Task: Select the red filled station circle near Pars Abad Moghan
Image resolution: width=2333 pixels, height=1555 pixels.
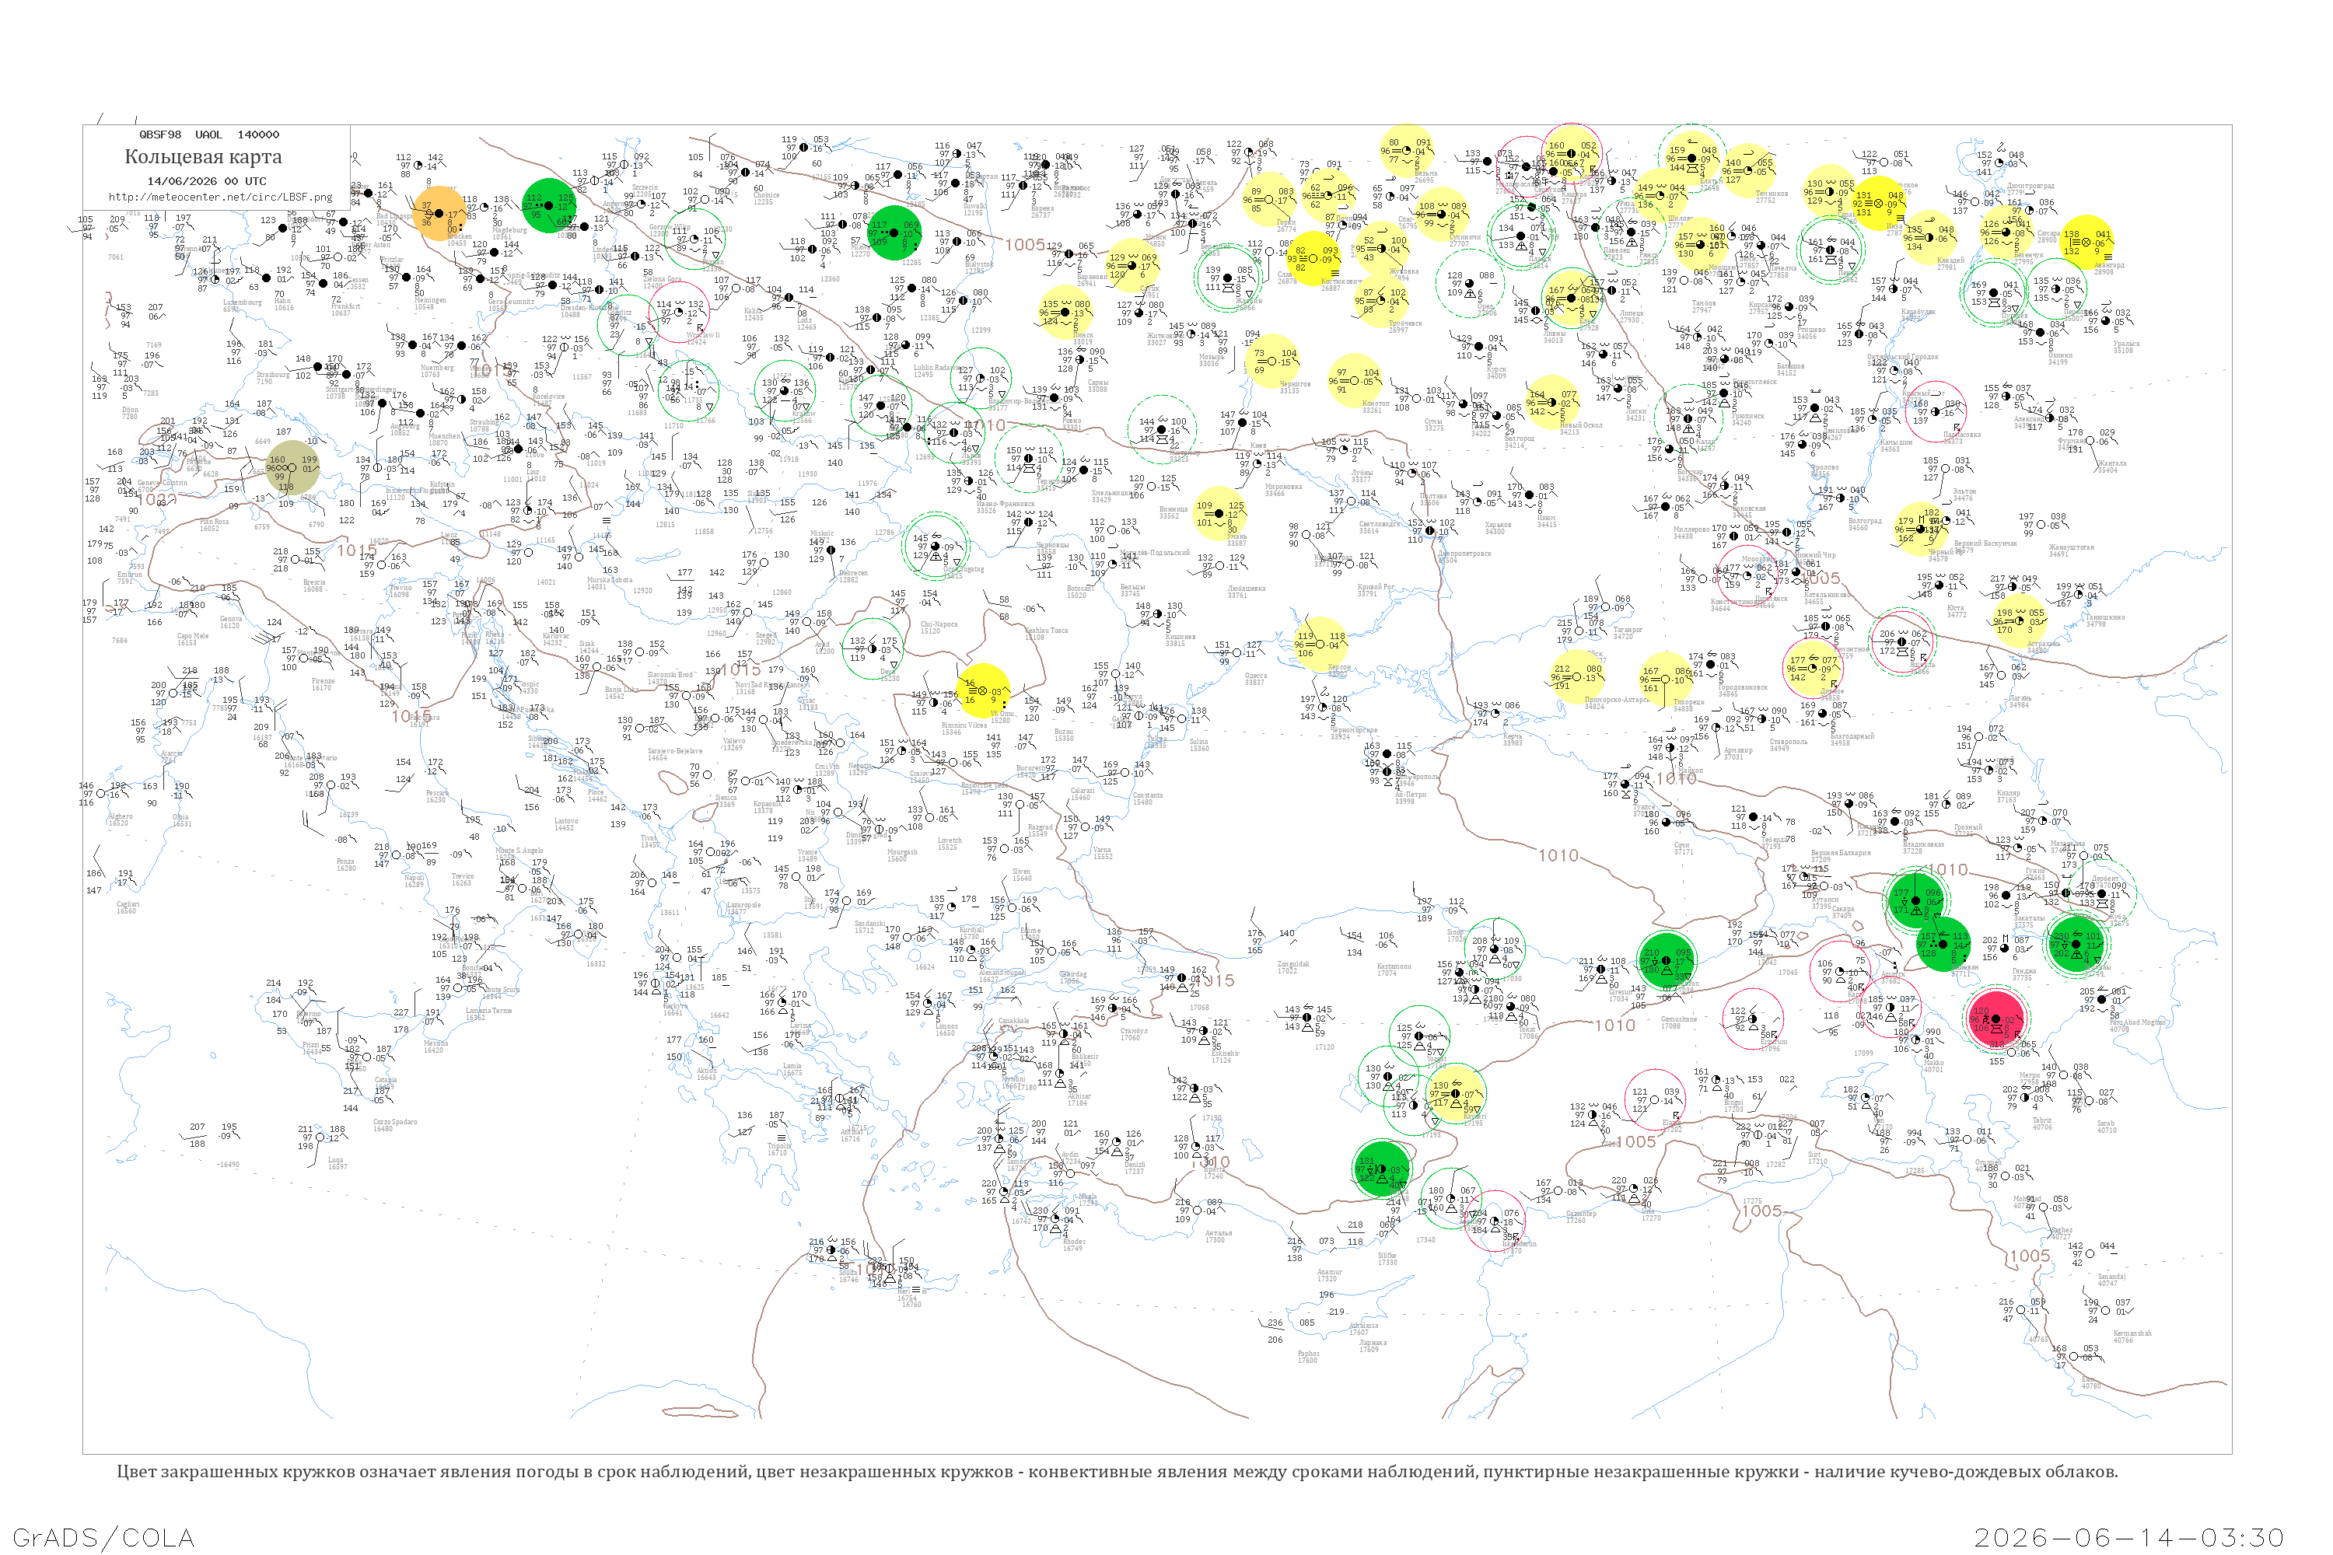Action: click(x=1997, y=1018)
